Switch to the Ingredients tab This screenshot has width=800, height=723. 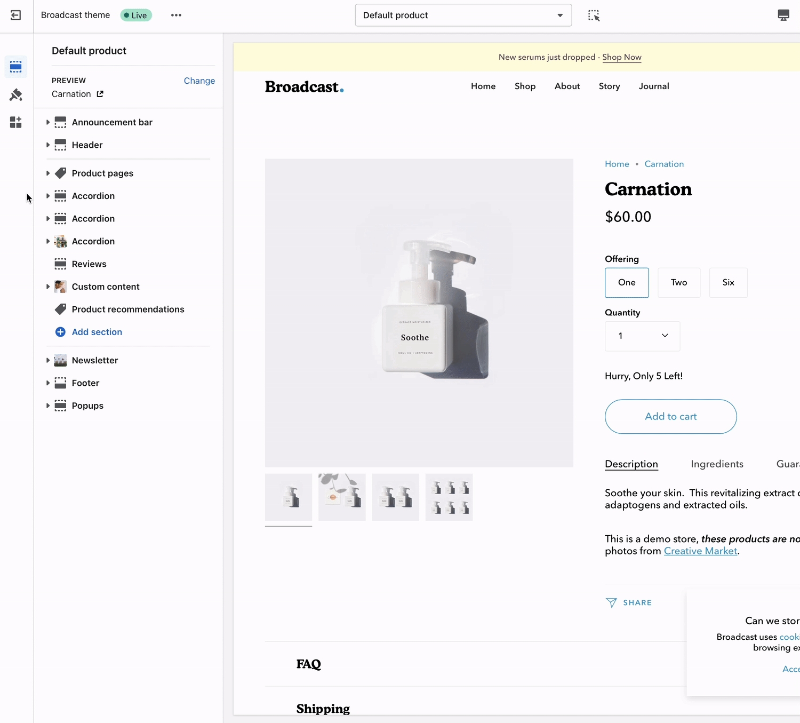coord(717,464)
